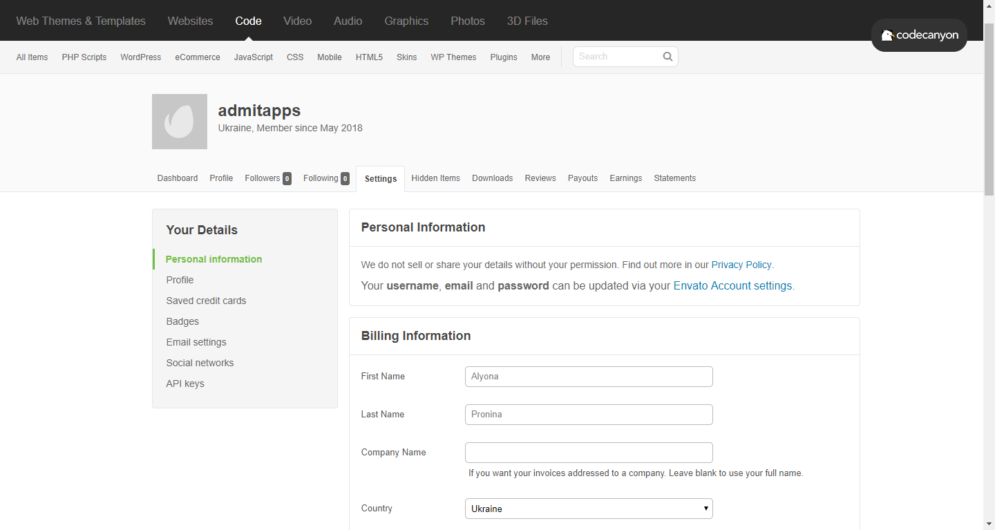Click the Following count badge
The height and width of the screenshot is (530, 995).
[343, 178]
